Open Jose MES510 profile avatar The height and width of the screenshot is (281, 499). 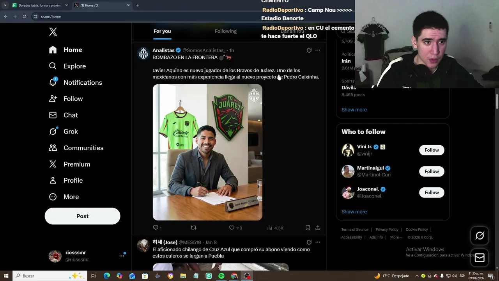pos(143,245)
